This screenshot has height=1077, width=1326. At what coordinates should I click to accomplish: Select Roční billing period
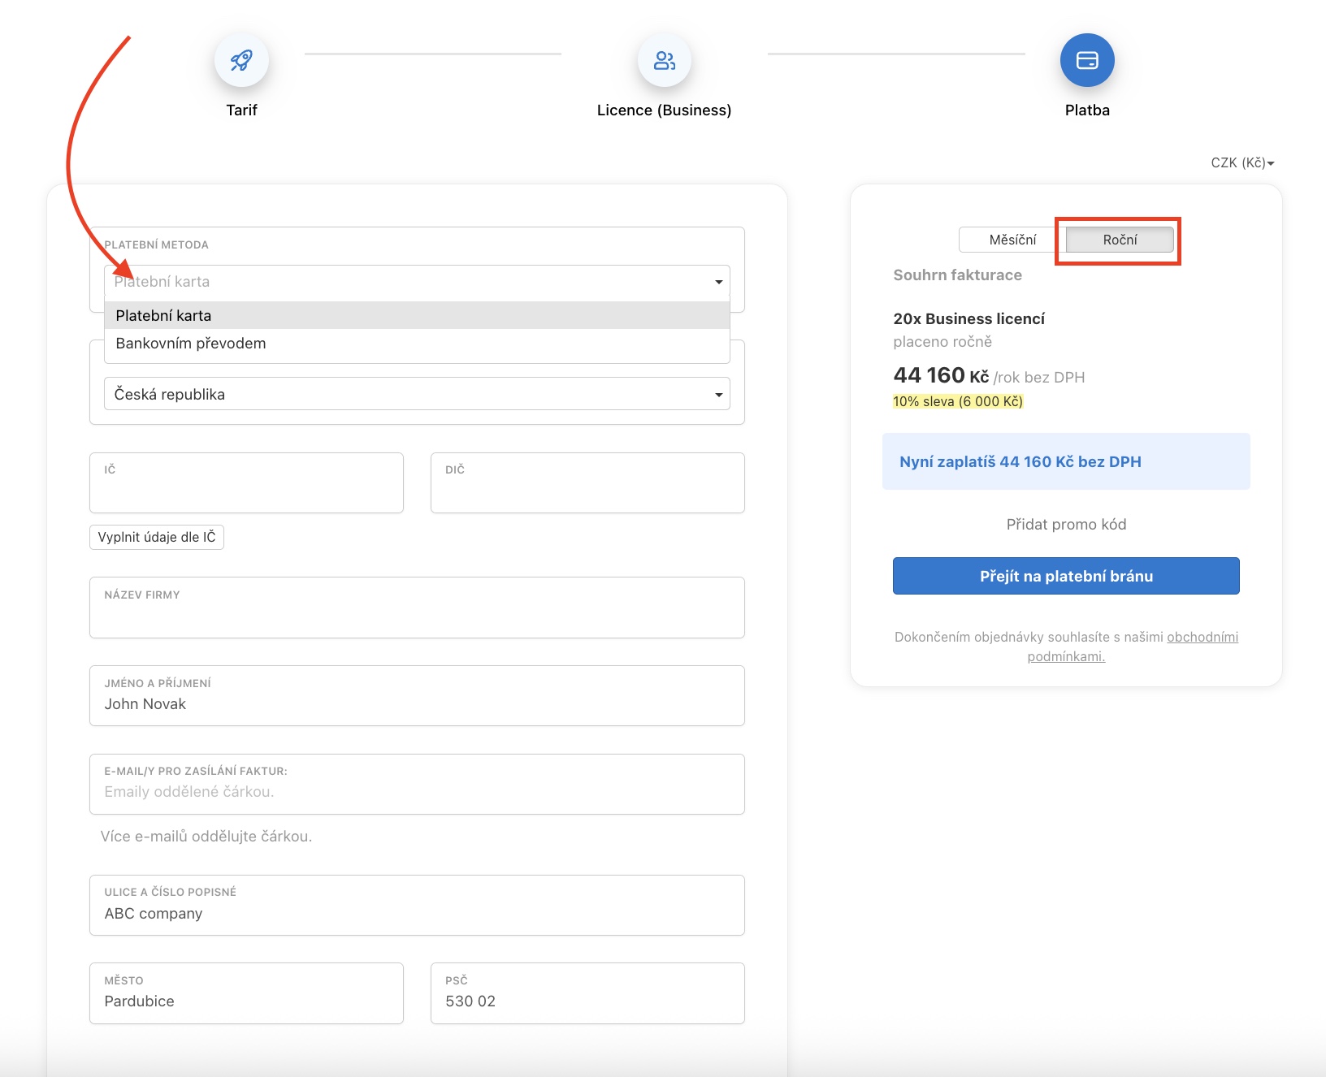tap(1119, 240)
